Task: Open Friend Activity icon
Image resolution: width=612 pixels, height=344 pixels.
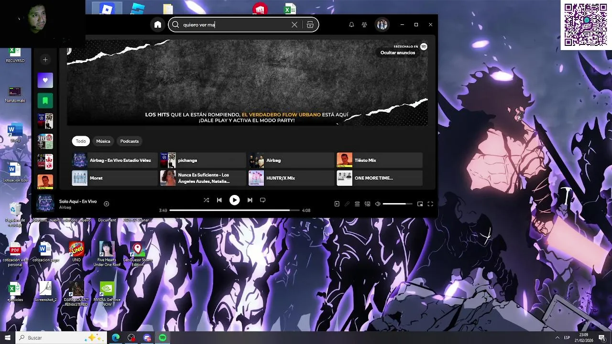Action: (x=364, y=25)
